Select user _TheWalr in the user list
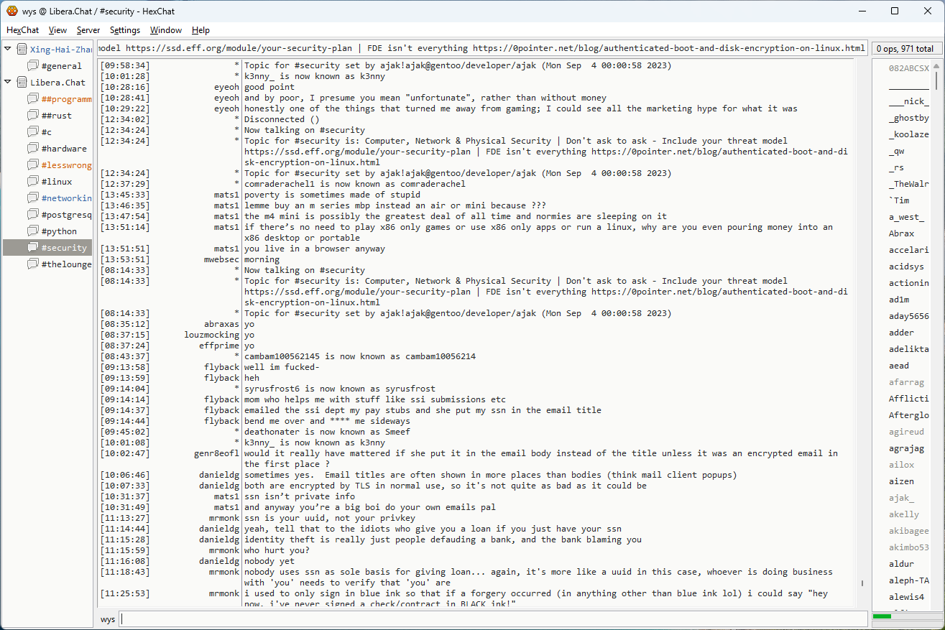The height and width of the screenshot is (630, 945). coord(908,184)
